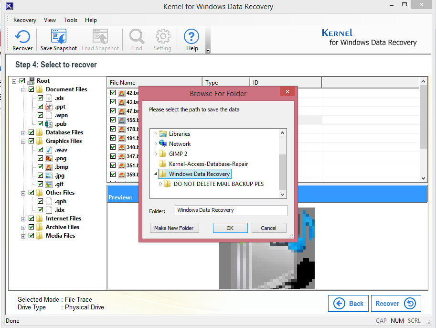Viewport: 436px width, 328px height.
Task: Click the .qph file type icon
Action: (x=49, y=201)
